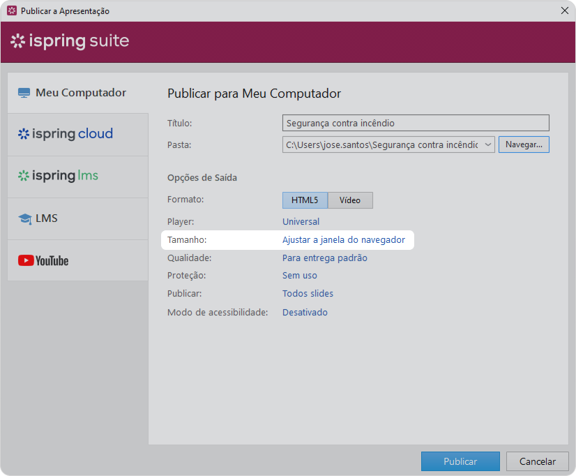Select the HTML5 format option
This screenshot has height=476, width=576.
(305, 200)
